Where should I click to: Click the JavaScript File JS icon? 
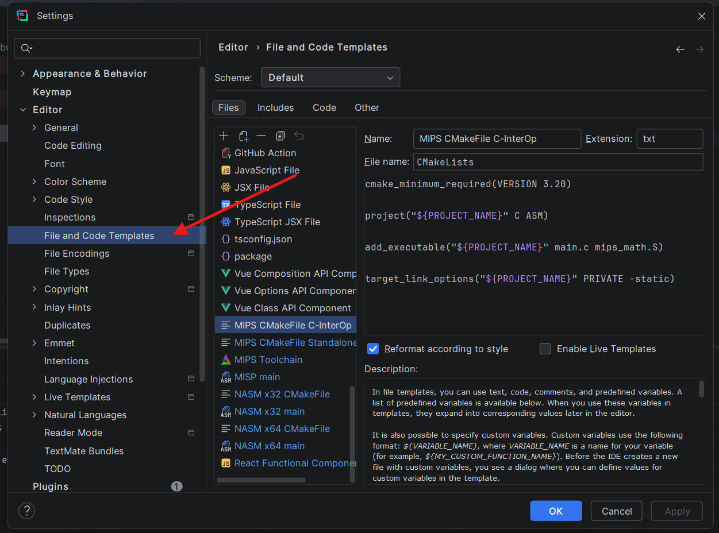coord(226,170)
